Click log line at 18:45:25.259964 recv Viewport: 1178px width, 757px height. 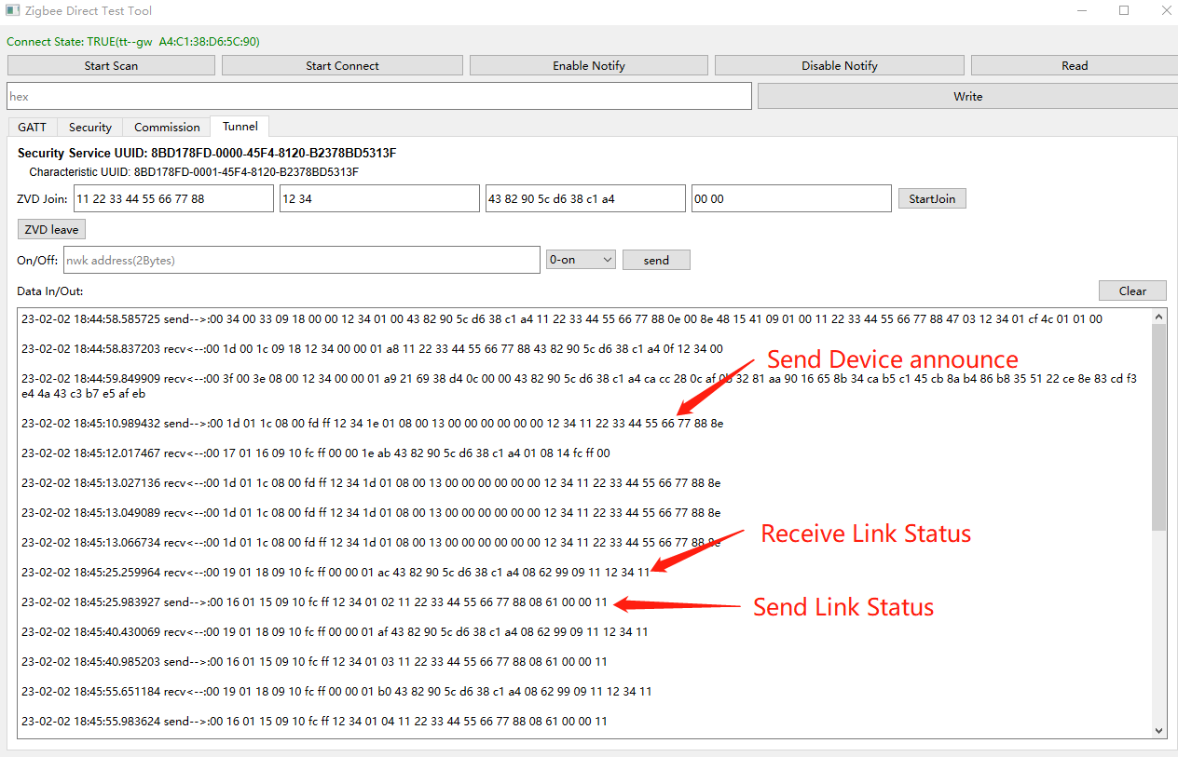coord(336,572)
